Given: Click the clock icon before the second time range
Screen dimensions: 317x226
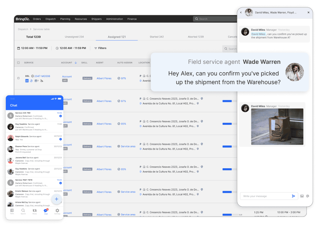Looking at the screenshot, I should pyautogui.click(x=57, y=48).
